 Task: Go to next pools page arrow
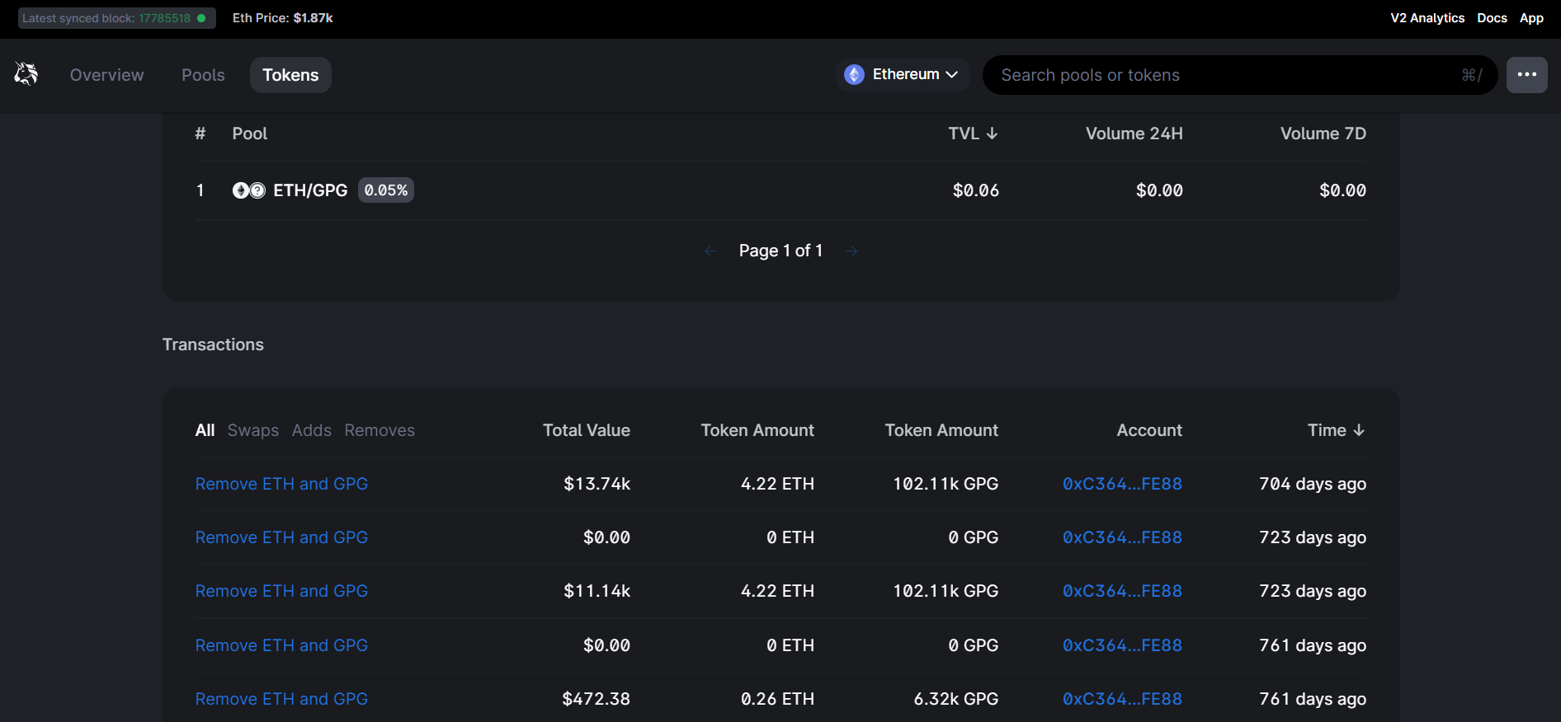[x=851, y=251]
